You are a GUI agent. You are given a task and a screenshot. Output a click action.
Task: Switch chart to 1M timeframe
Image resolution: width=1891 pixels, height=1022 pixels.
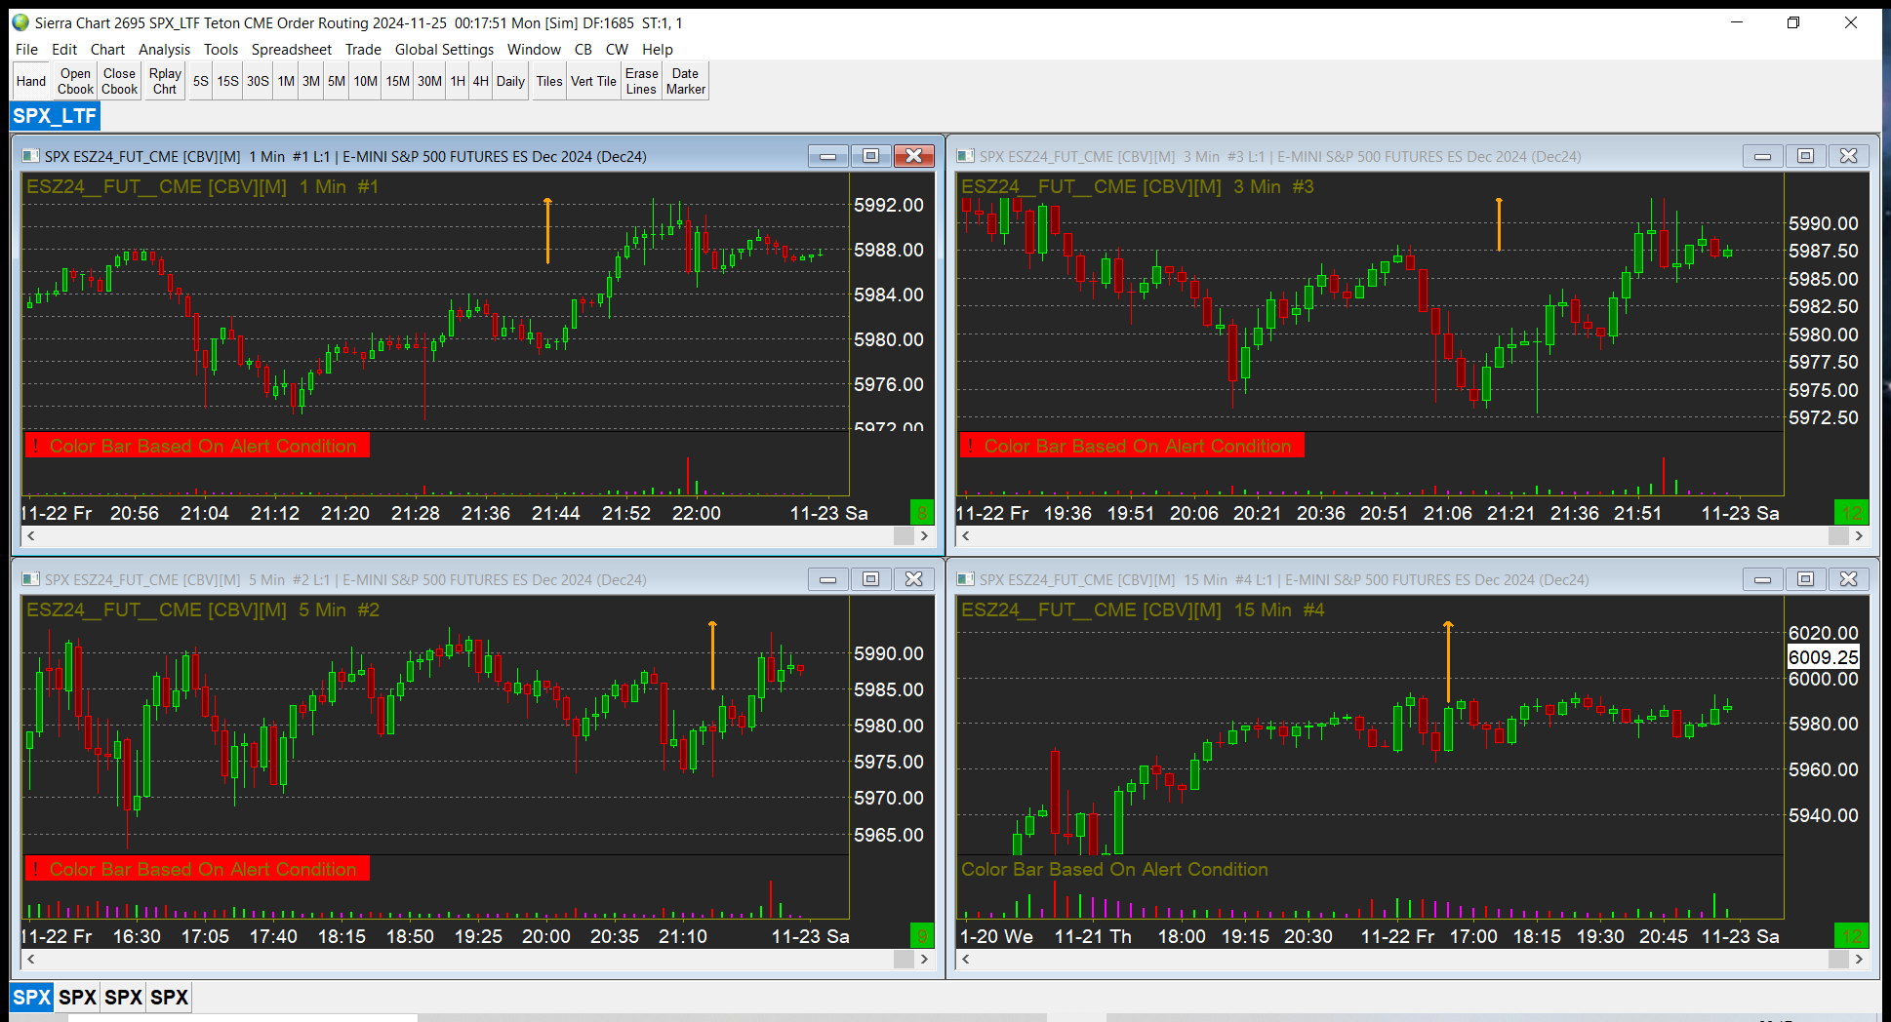286,81
